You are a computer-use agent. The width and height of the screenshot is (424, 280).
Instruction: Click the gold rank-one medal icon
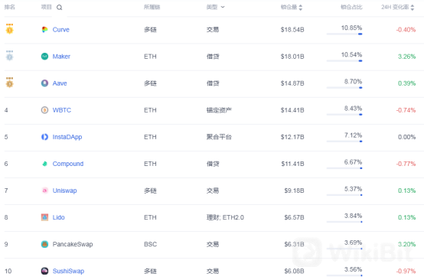(9, 29)
